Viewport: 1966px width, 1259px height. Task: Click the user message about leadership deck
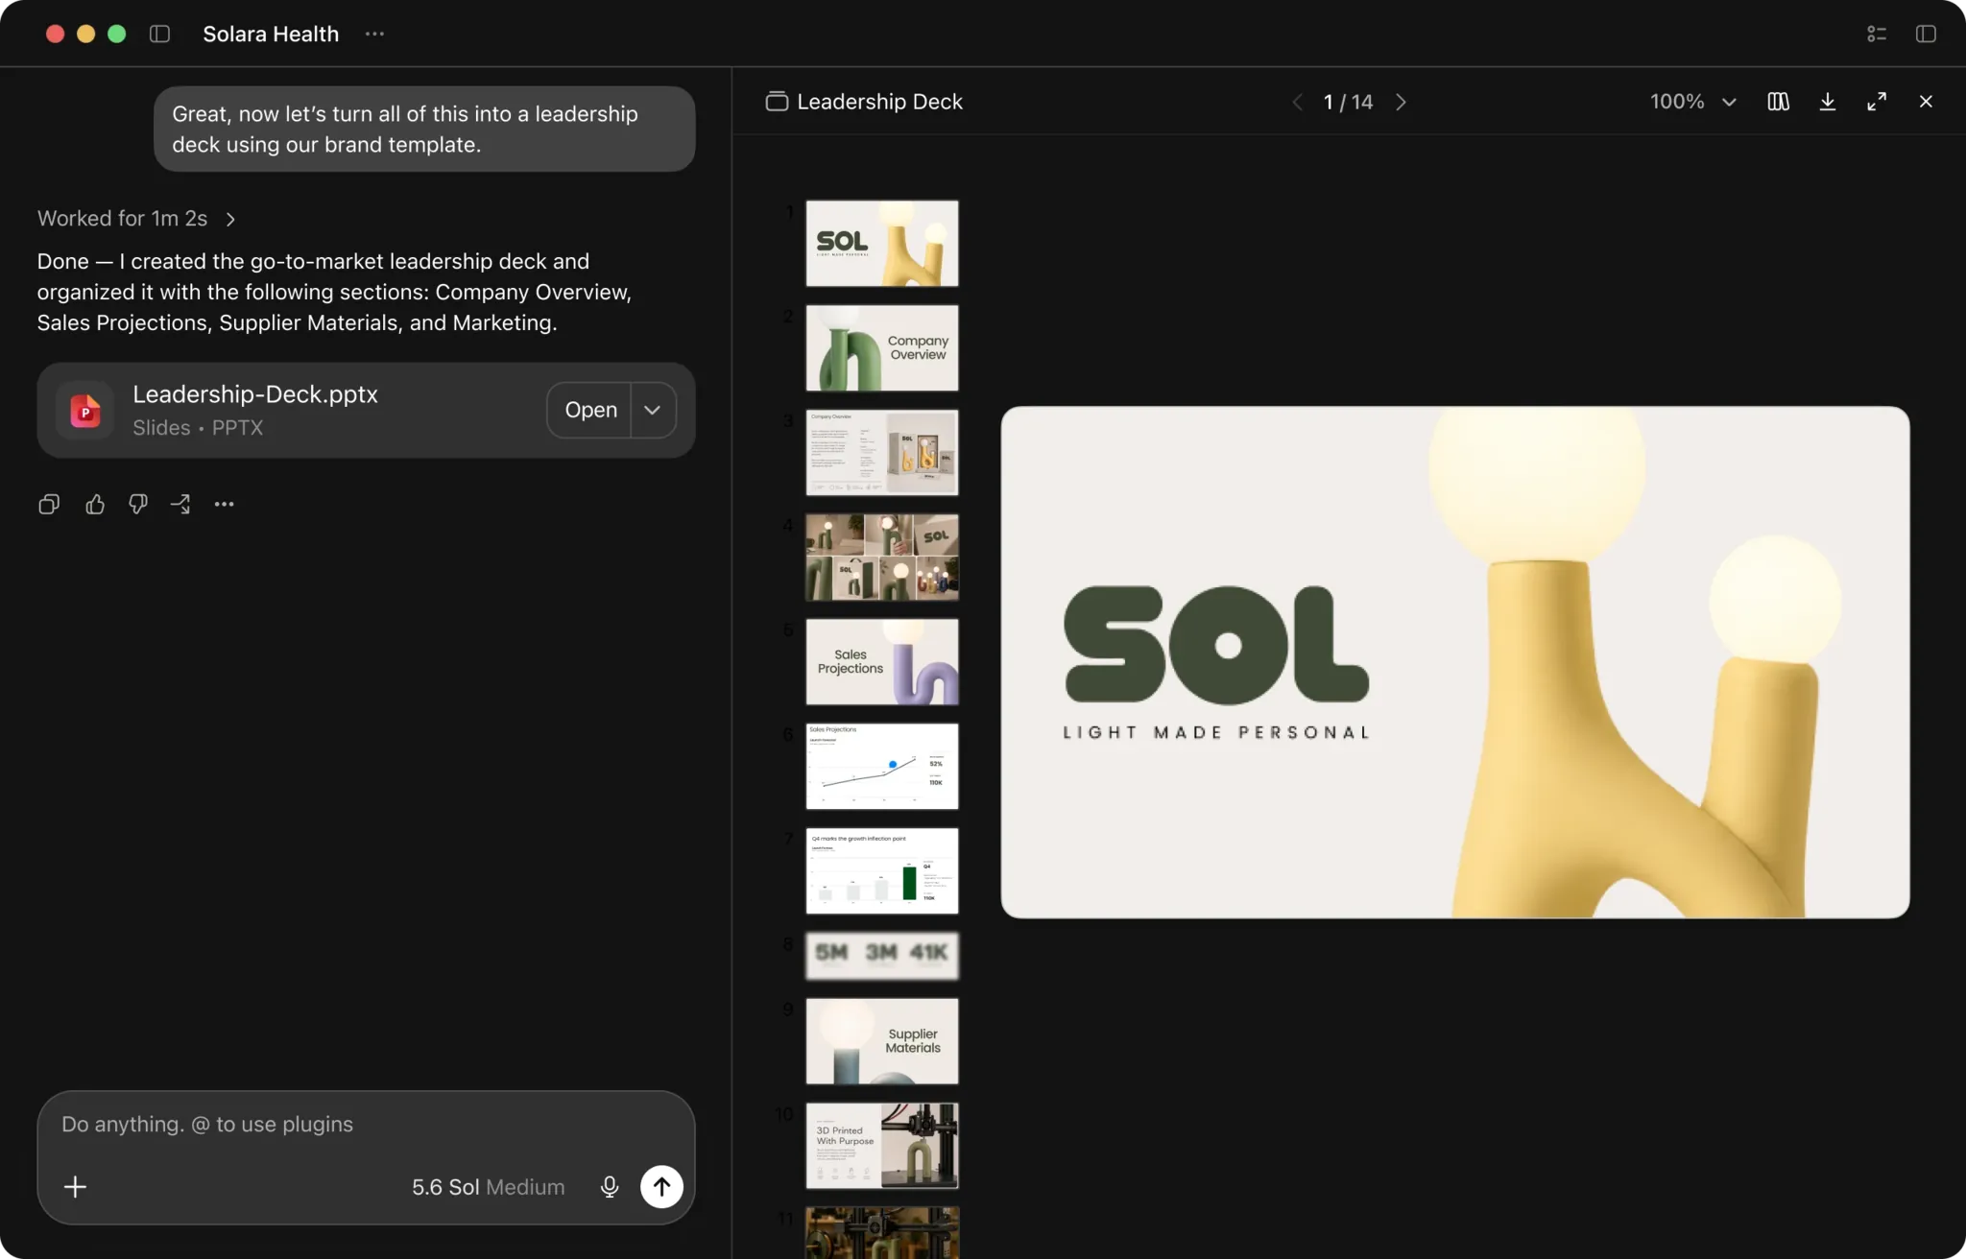(424, 130)
